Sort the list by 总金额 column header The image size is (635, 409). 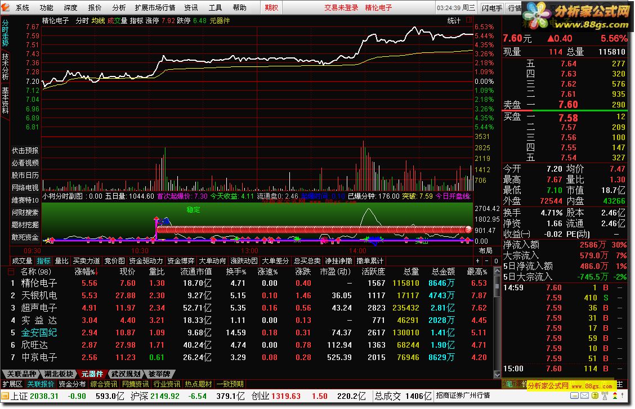443,272
